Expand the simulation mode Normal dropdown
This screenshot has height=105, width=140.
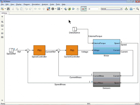pyautogui.click(x=112, y=9)
